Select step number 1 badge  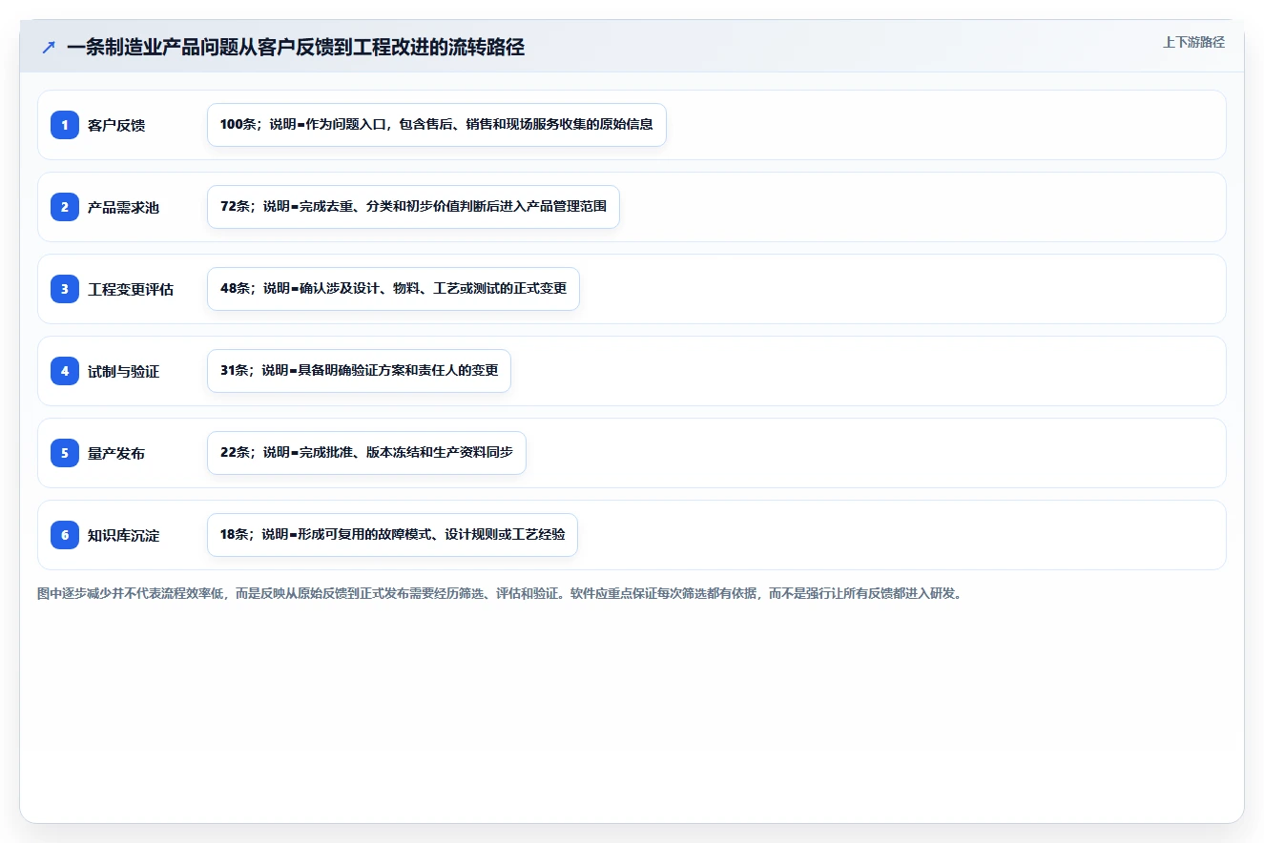click(x=65, y=125)
